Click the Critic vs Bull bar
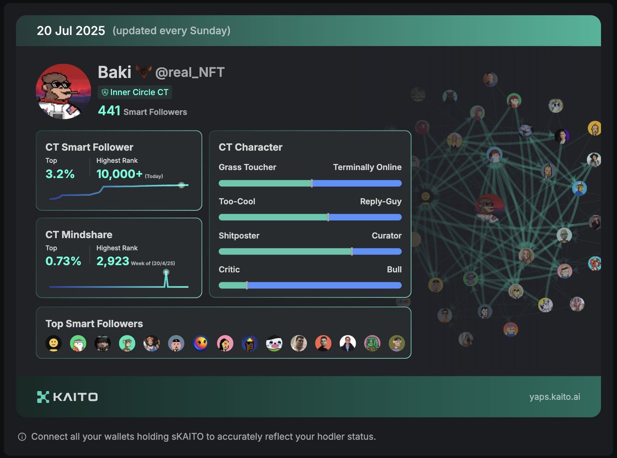Screen dimensions: 617x458 click(x=310, y=285)
